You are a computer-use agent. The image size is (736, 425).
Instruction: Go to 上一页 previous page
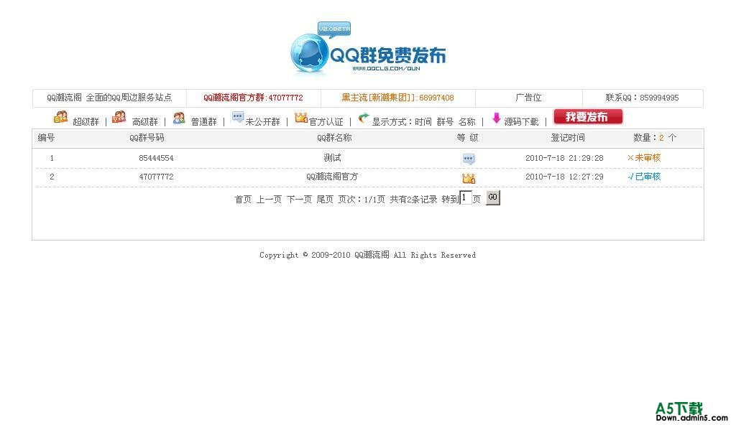click(x=269, y=200)
